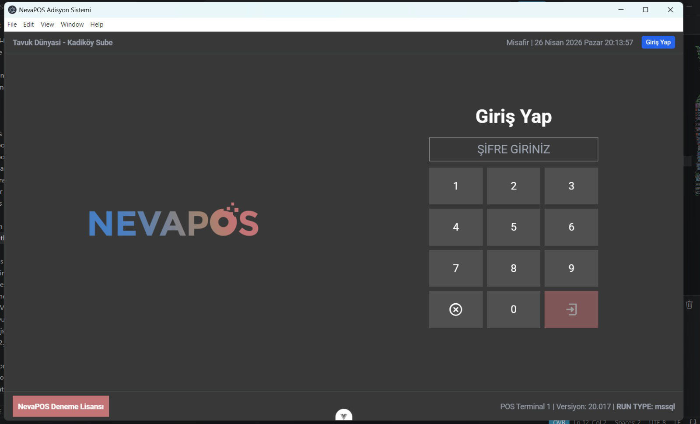Click POS Terminal 1 version status text

(588, 406)
